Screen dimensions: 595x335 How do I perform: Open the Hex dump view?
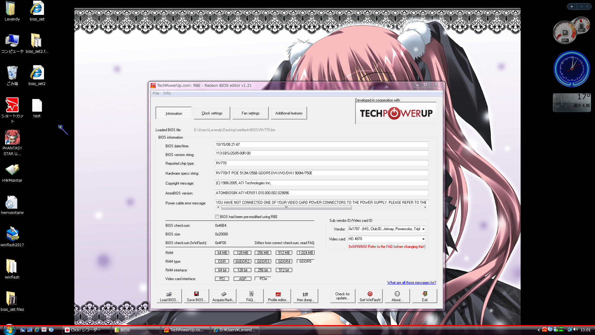pos(305,296)
